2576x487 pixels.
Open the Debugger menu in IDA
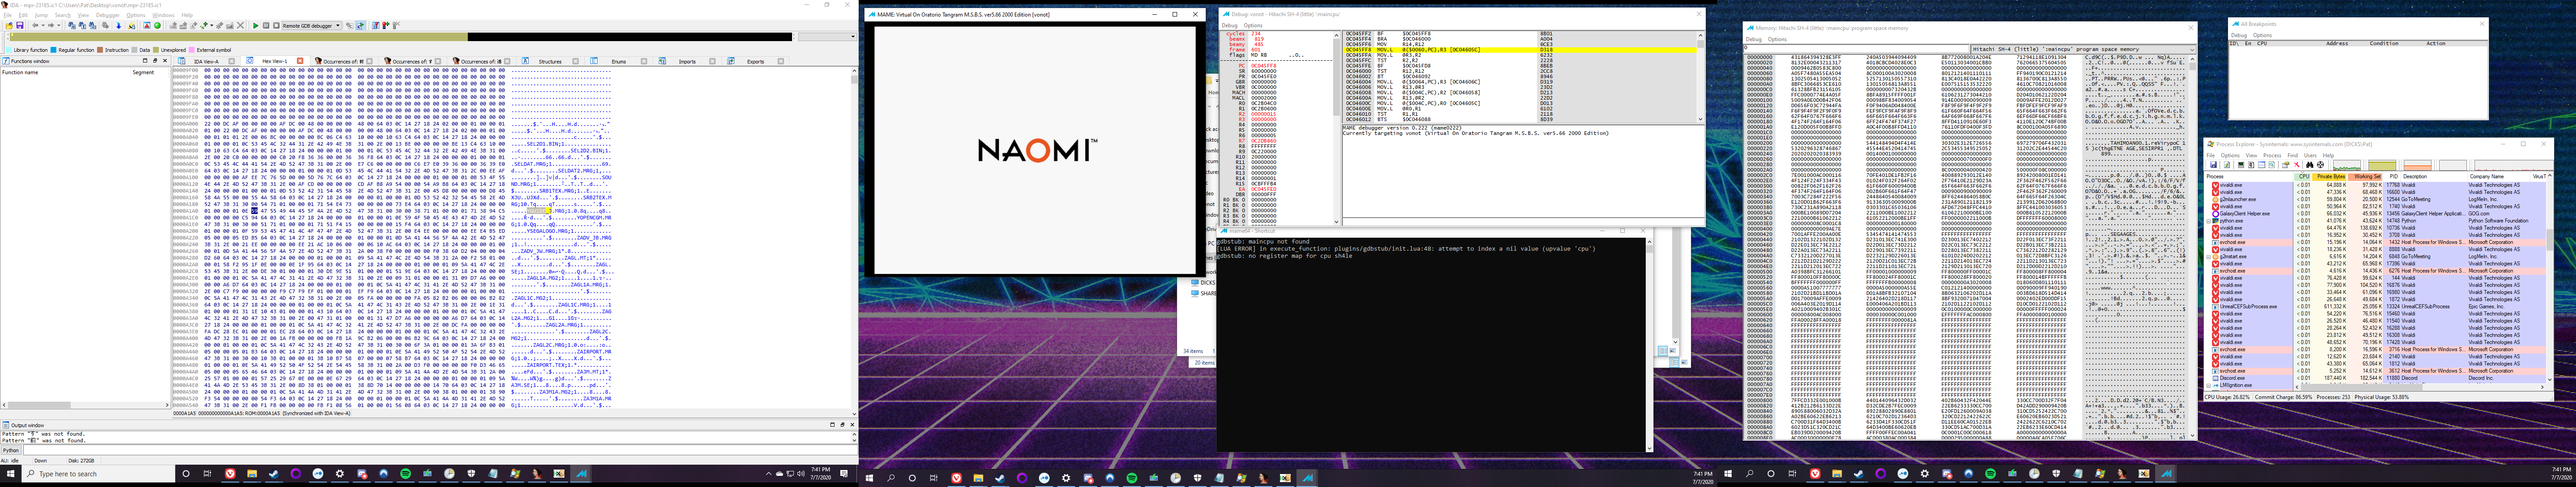tap(108, 15)
